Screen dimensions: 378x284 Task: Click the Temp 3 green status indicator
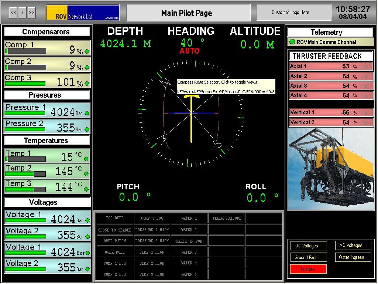(x=86, y=189)
